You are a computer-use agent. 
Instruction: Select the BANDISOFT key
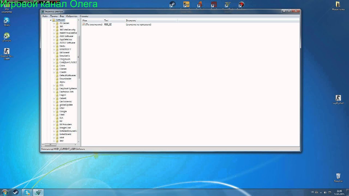65,49
